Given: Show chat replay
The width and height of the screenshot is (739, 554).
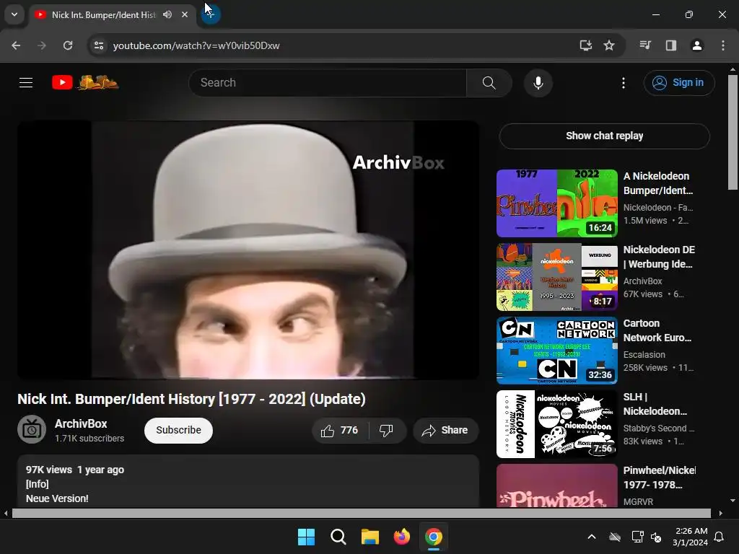Looking at the screenshot, I should point(604,136).
